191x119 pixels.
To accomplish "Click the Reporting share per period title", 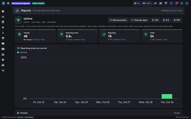I will (33, 48).
